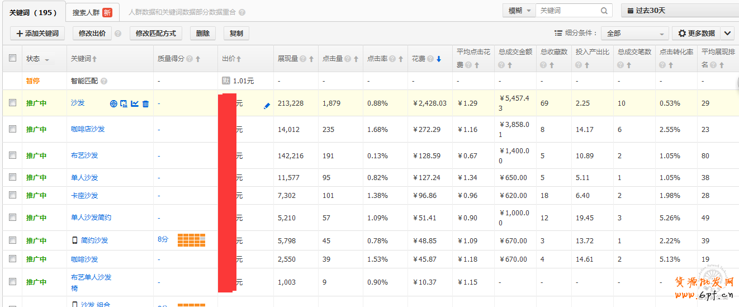Select the 关键词 (195) tab
739x307 pixels.
(x=33, y=12)
